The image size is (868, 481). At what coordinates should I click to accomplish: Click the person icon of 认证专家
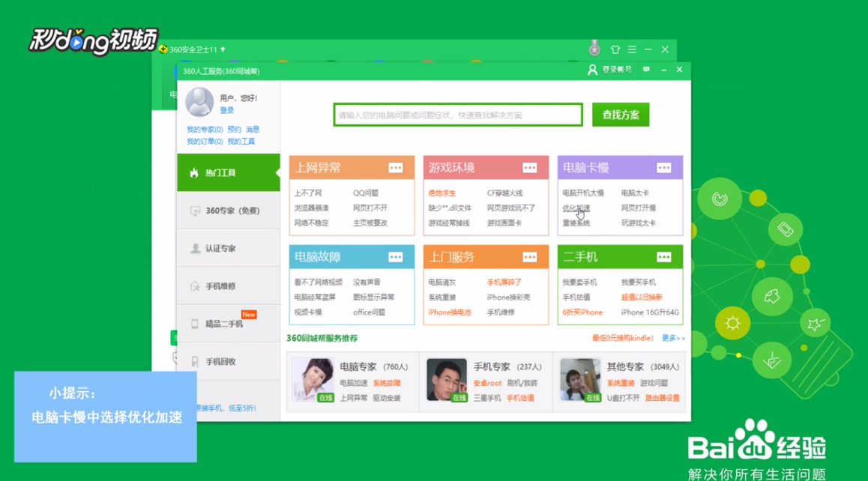click(195, 248)
